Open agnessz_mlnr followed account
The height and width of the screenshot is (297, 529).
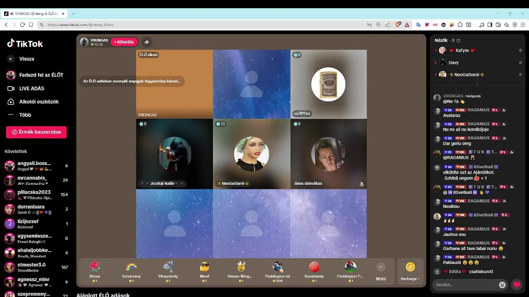36,282
